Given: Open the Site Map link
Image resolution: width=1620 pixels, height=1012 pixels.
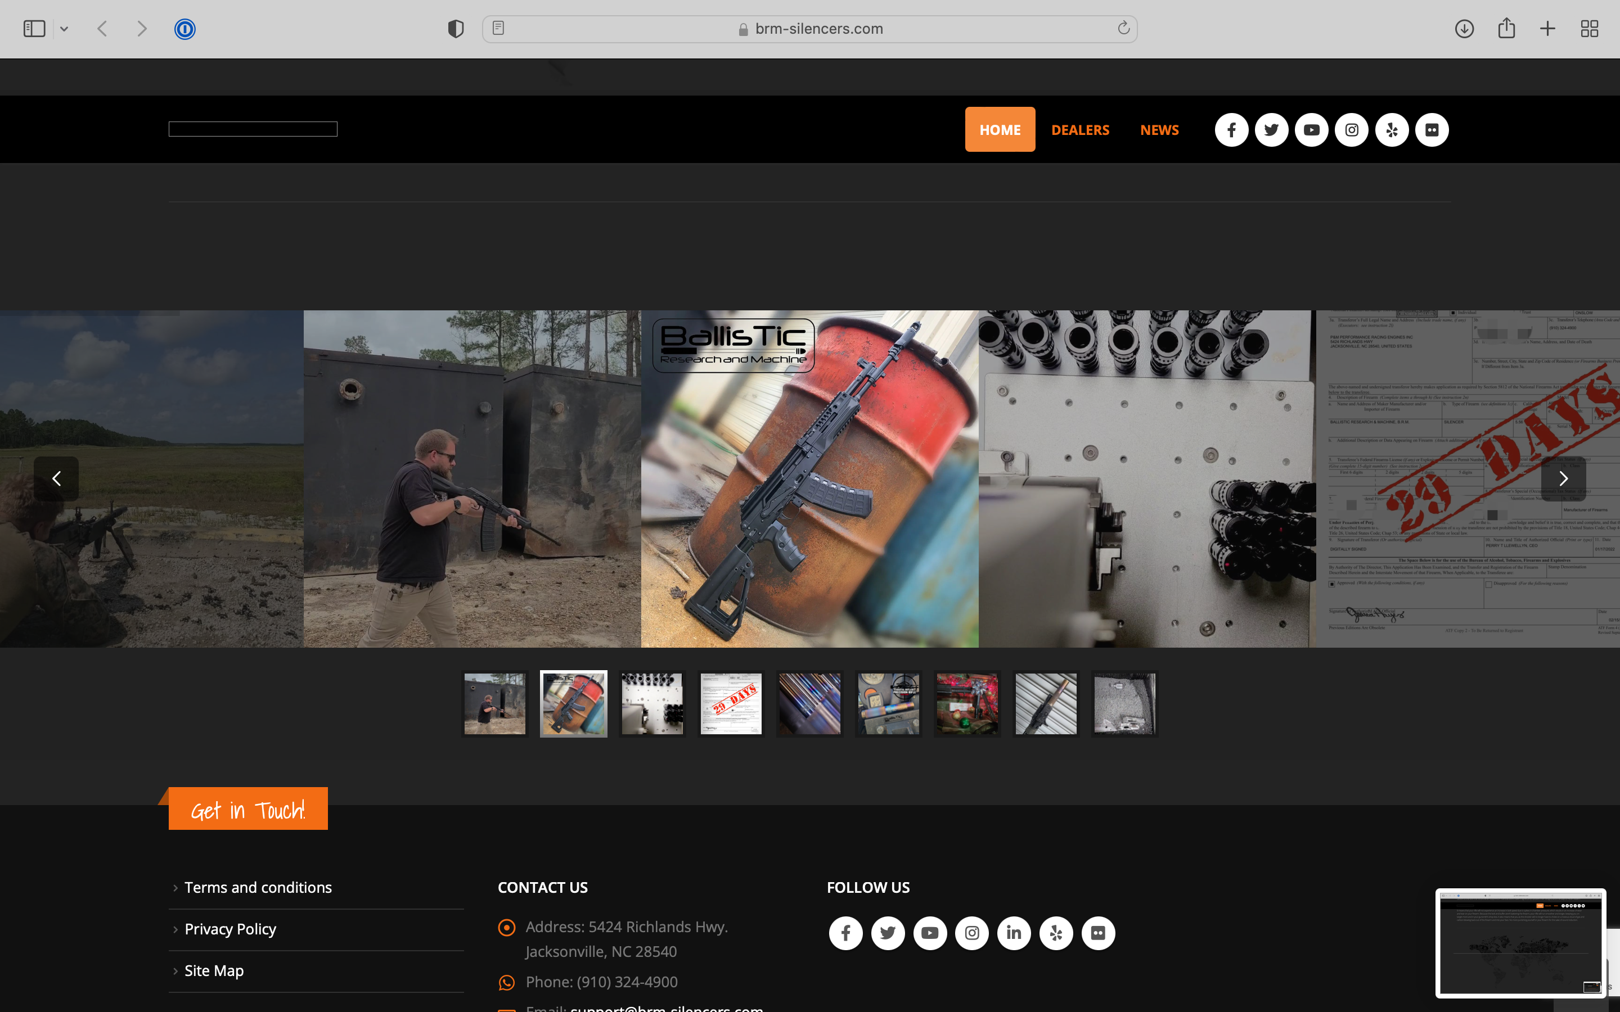Looking at the screenshot, I should tap(214, 970).
